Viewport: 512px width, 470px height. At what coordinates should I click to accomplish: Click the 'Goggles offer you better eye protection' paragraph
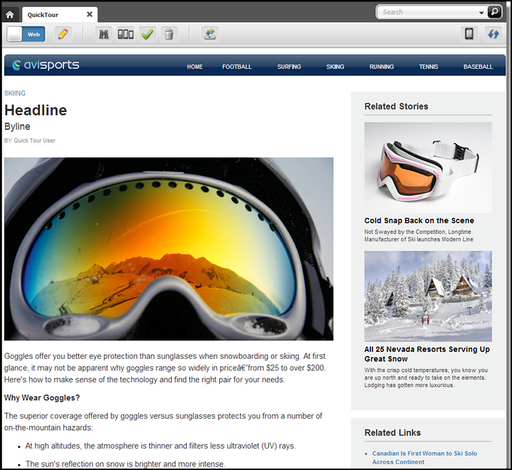[x=165, y=367]
